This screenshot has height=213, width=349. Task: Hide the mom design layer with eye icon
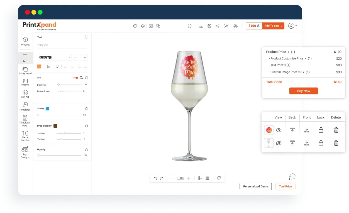279,130
